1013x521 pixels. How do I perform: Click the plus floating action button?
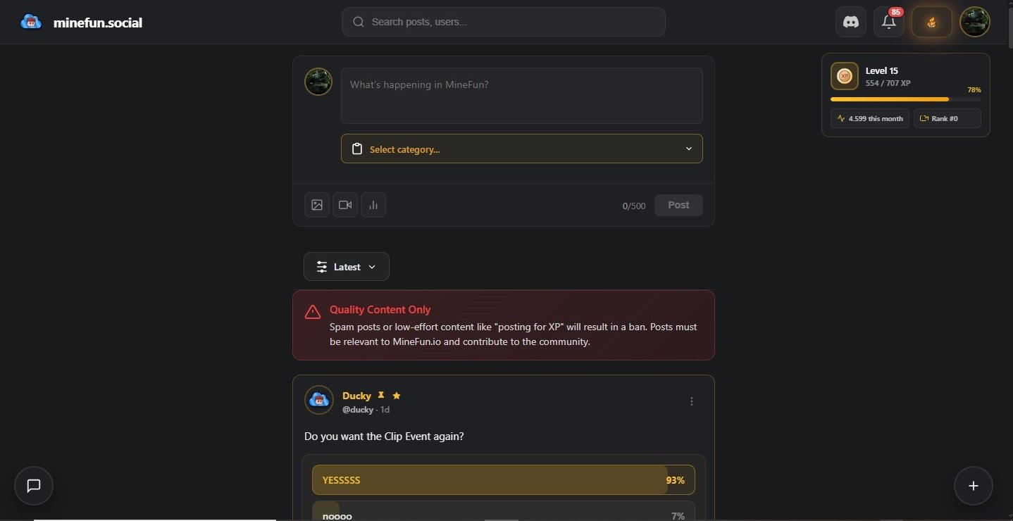(974, 486)
